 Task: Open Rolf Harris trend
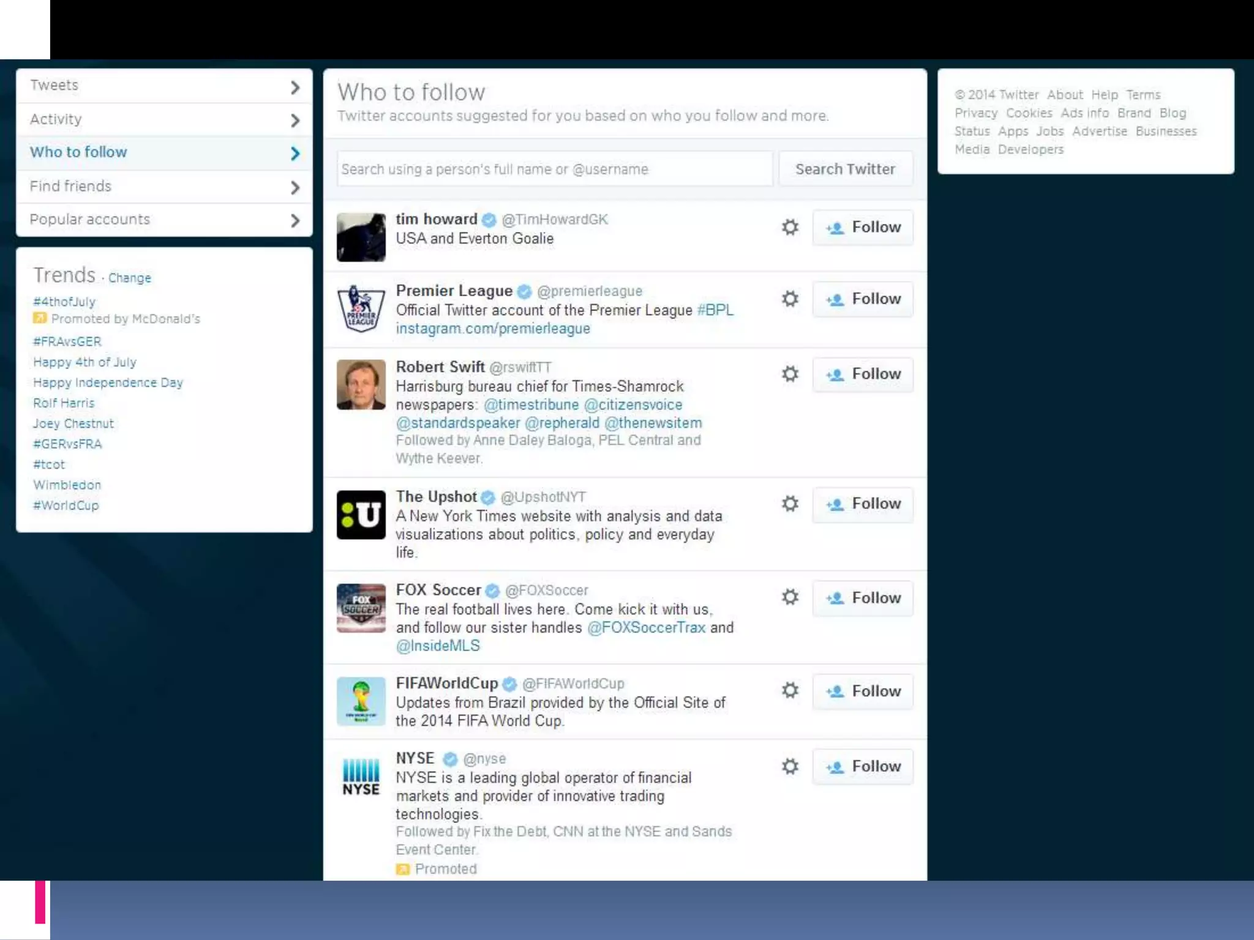click(x=64, y=403)
